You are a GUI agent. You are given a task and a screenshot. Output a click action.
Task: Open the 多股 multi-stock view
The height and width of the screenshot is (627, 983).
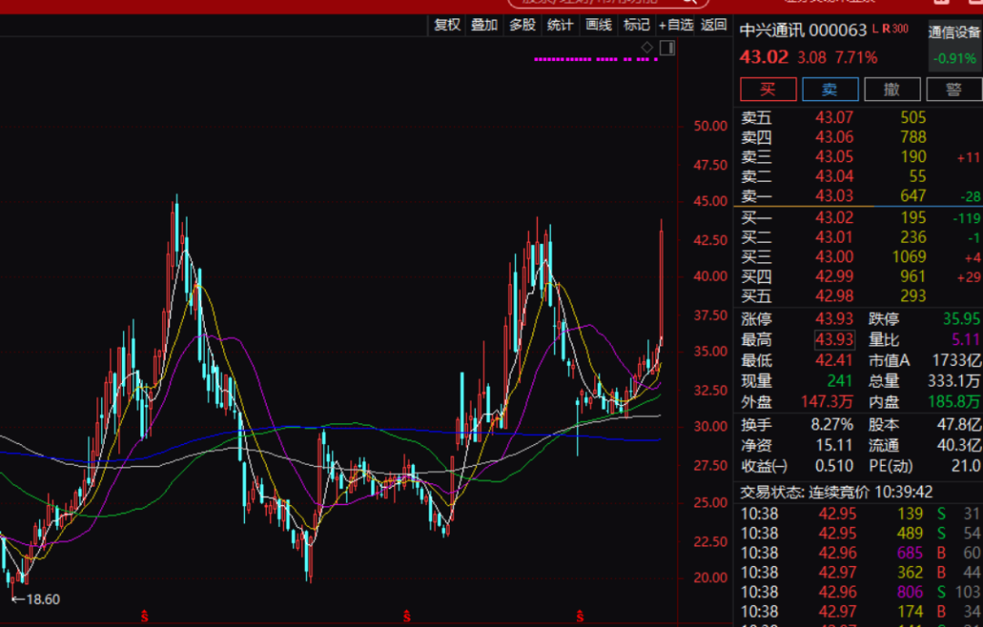(522, 25)
